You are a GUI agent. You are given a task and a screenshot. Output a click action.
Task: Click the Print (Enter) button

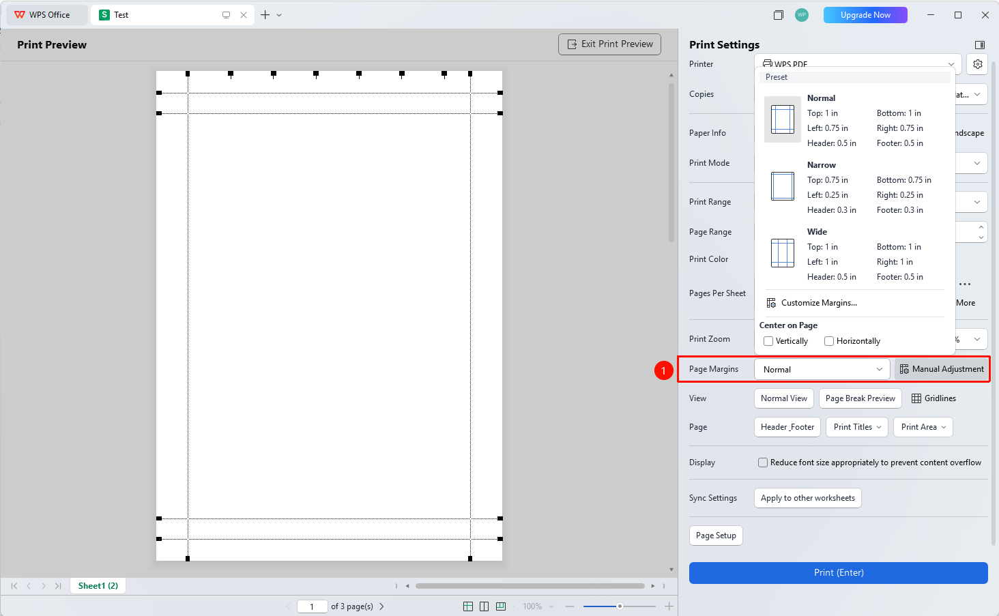pyautogui.click(x=839, y=573)
